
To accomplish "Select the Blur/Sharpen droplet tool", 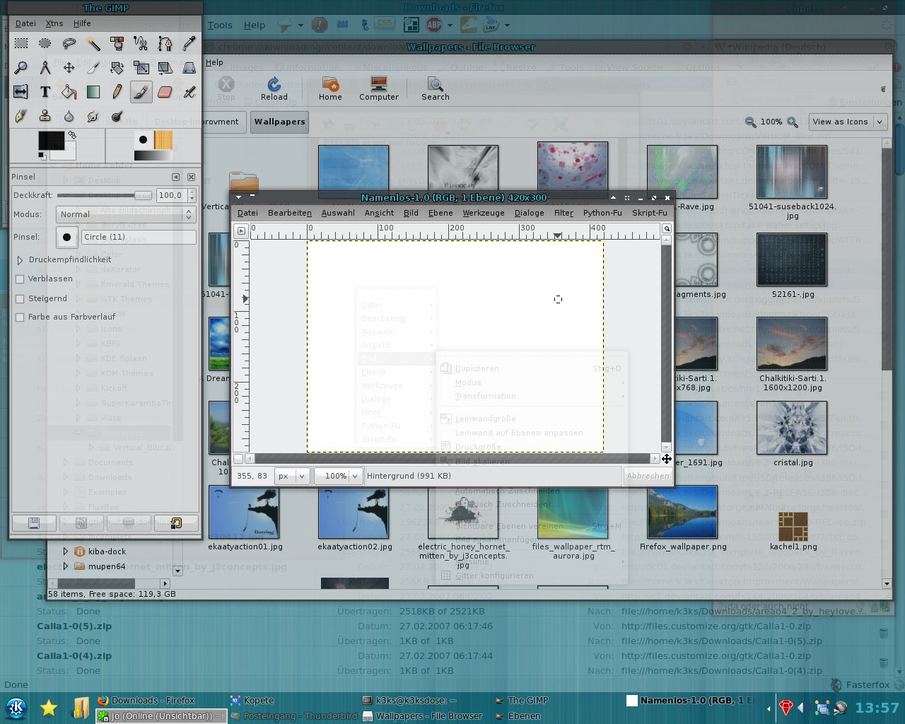I will 69,116.
